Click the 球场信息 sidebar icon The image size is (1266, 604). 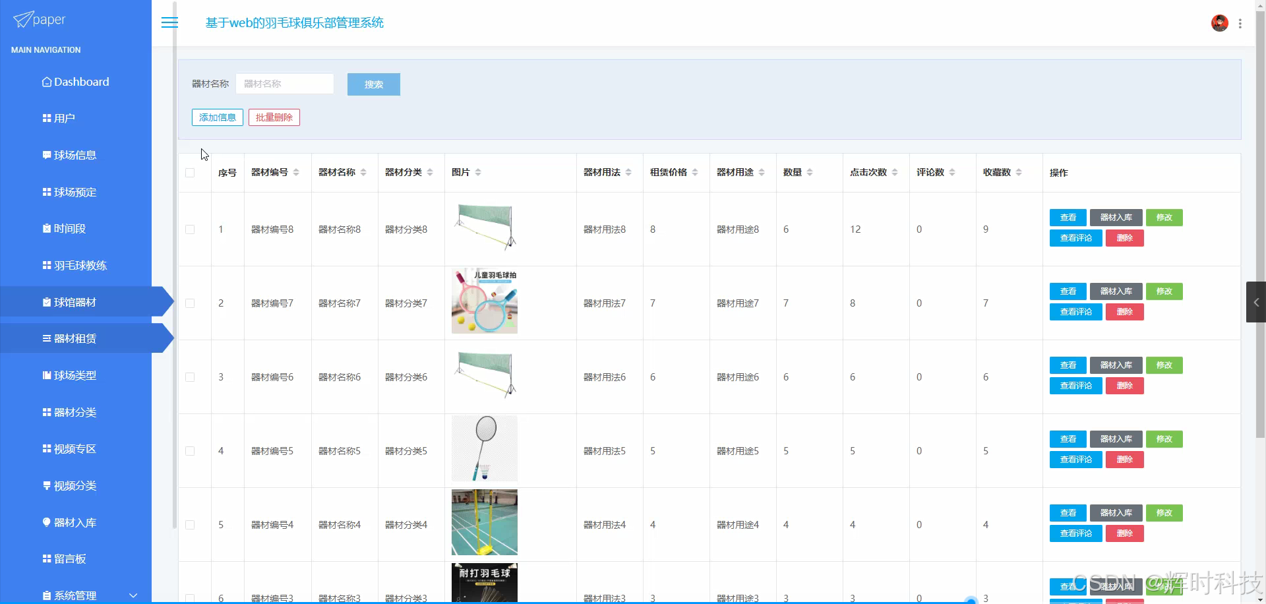pos(47,155)
